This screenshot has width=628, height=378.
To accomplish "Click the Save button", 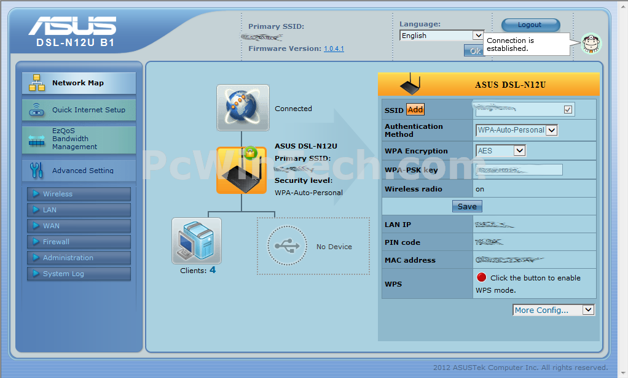I will click(x=467, y=206).
